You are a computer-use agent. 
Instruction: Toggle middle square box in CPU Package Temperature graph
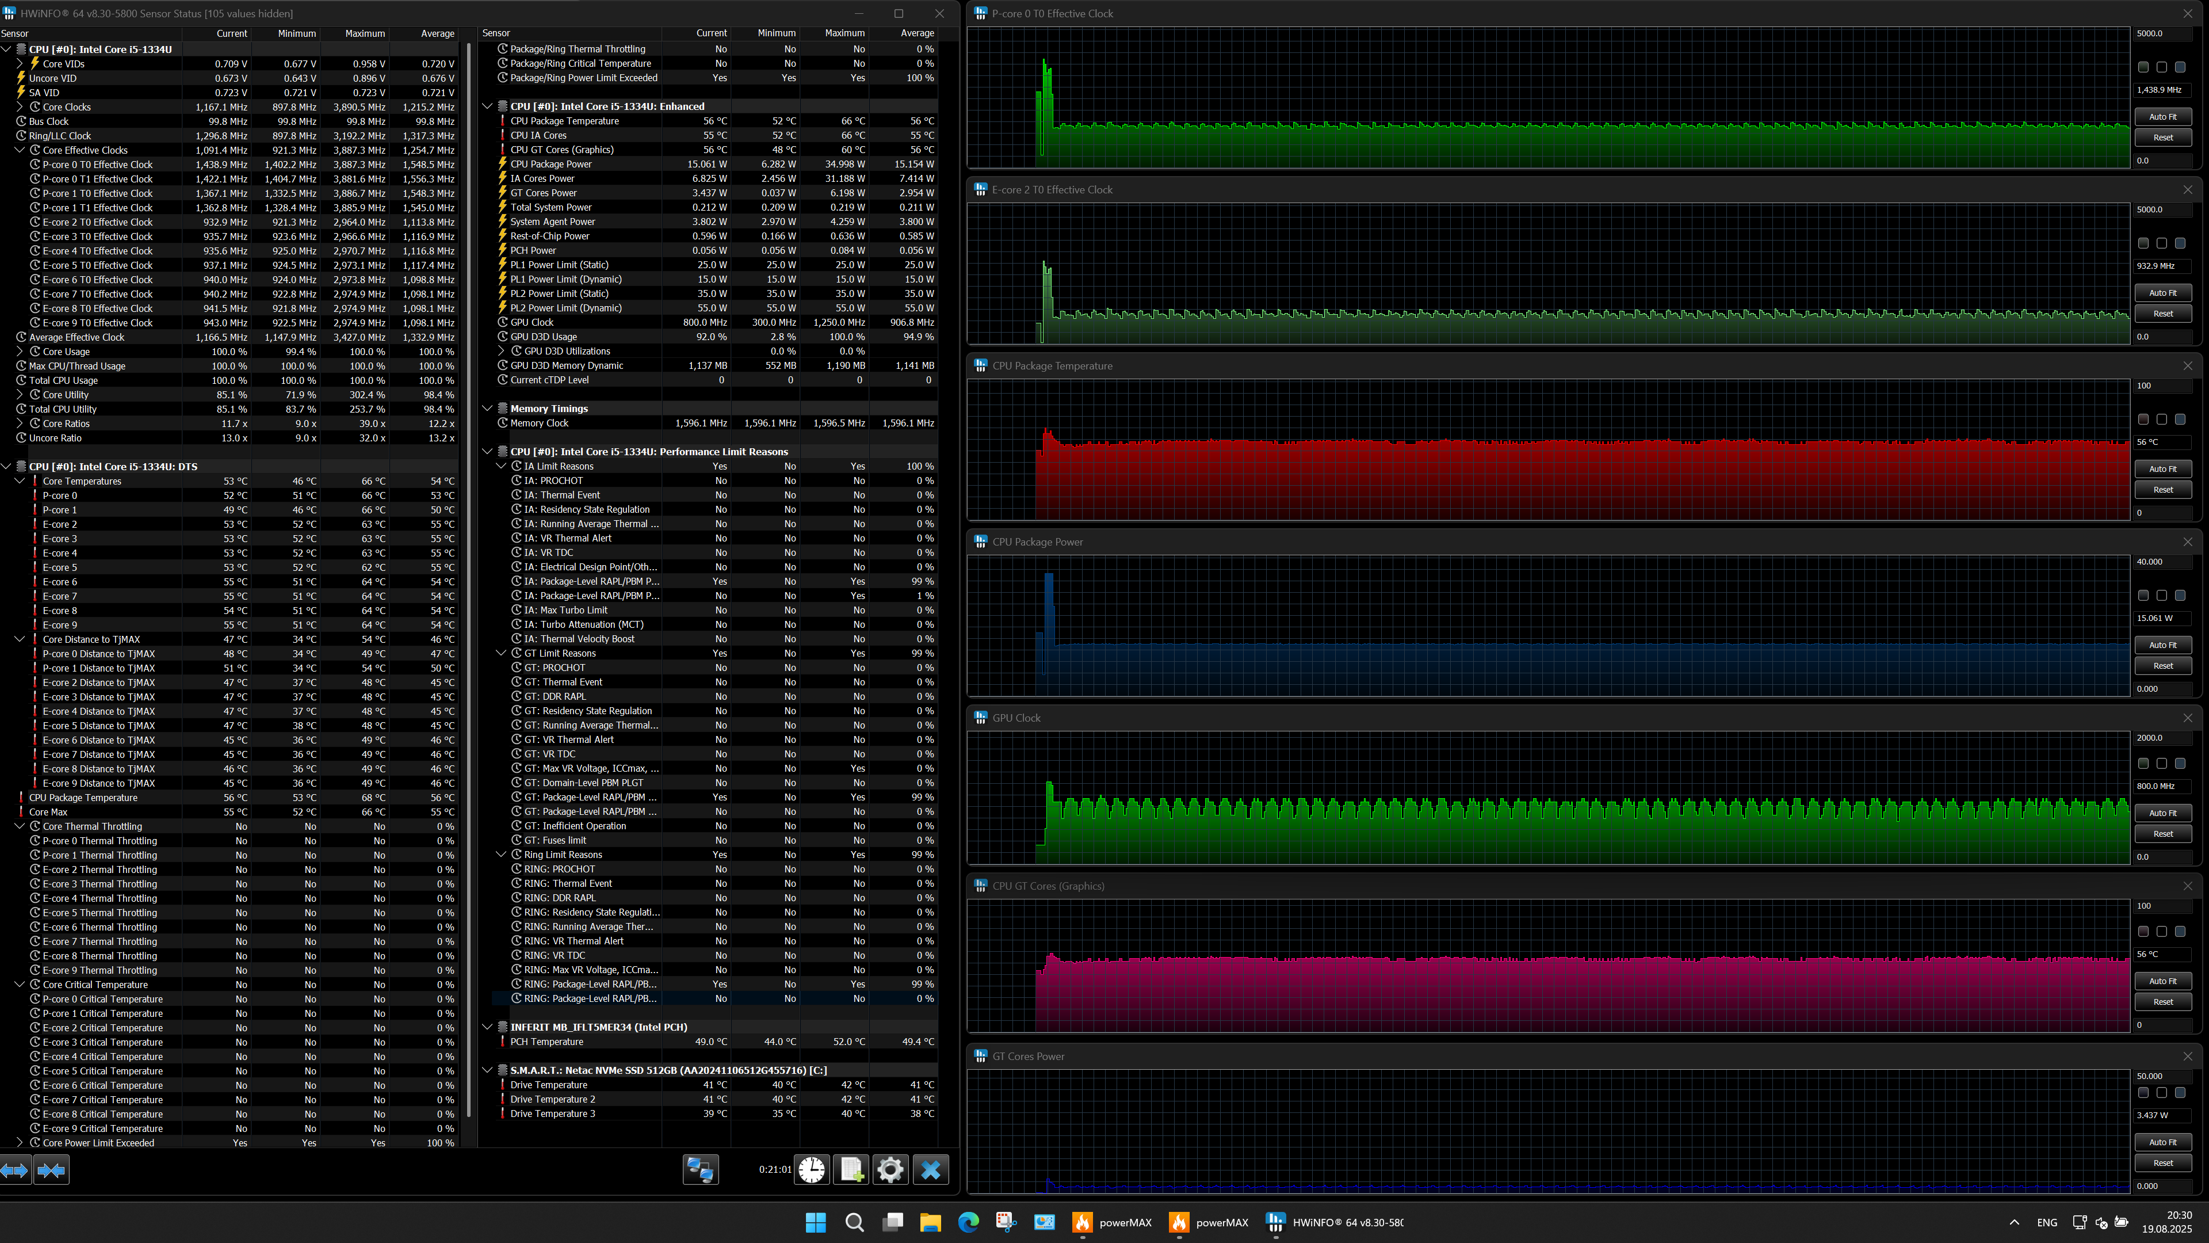[x=2161, y=420]
